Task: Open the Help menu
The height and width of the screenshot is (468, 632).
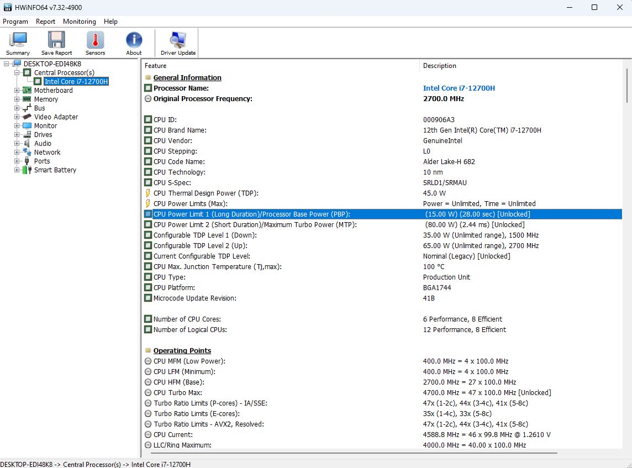Action: [x=110, y=22]
